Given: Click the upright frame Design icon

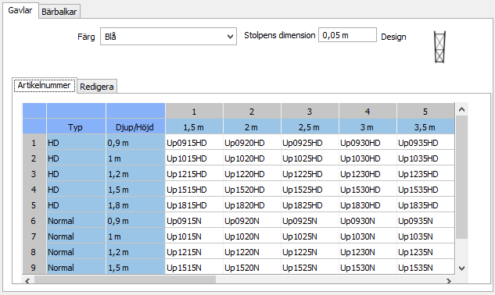Looking at the screenshot, I should 439,47.
